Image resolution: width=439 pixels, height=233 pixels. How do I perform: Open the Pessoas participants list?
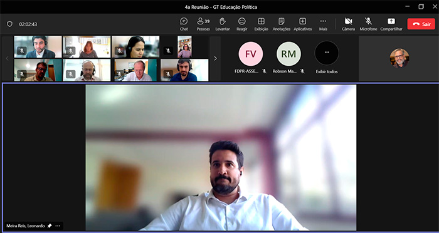coord(203,24)
